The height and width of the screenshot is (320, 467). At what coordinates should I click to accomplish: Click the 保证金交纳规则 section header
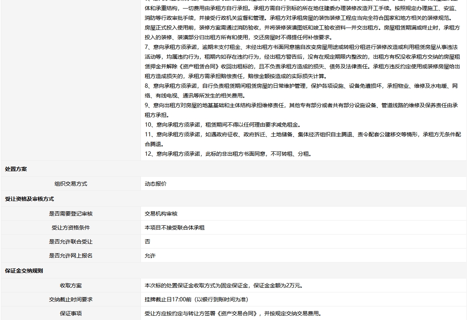click(x=24, y=271)
